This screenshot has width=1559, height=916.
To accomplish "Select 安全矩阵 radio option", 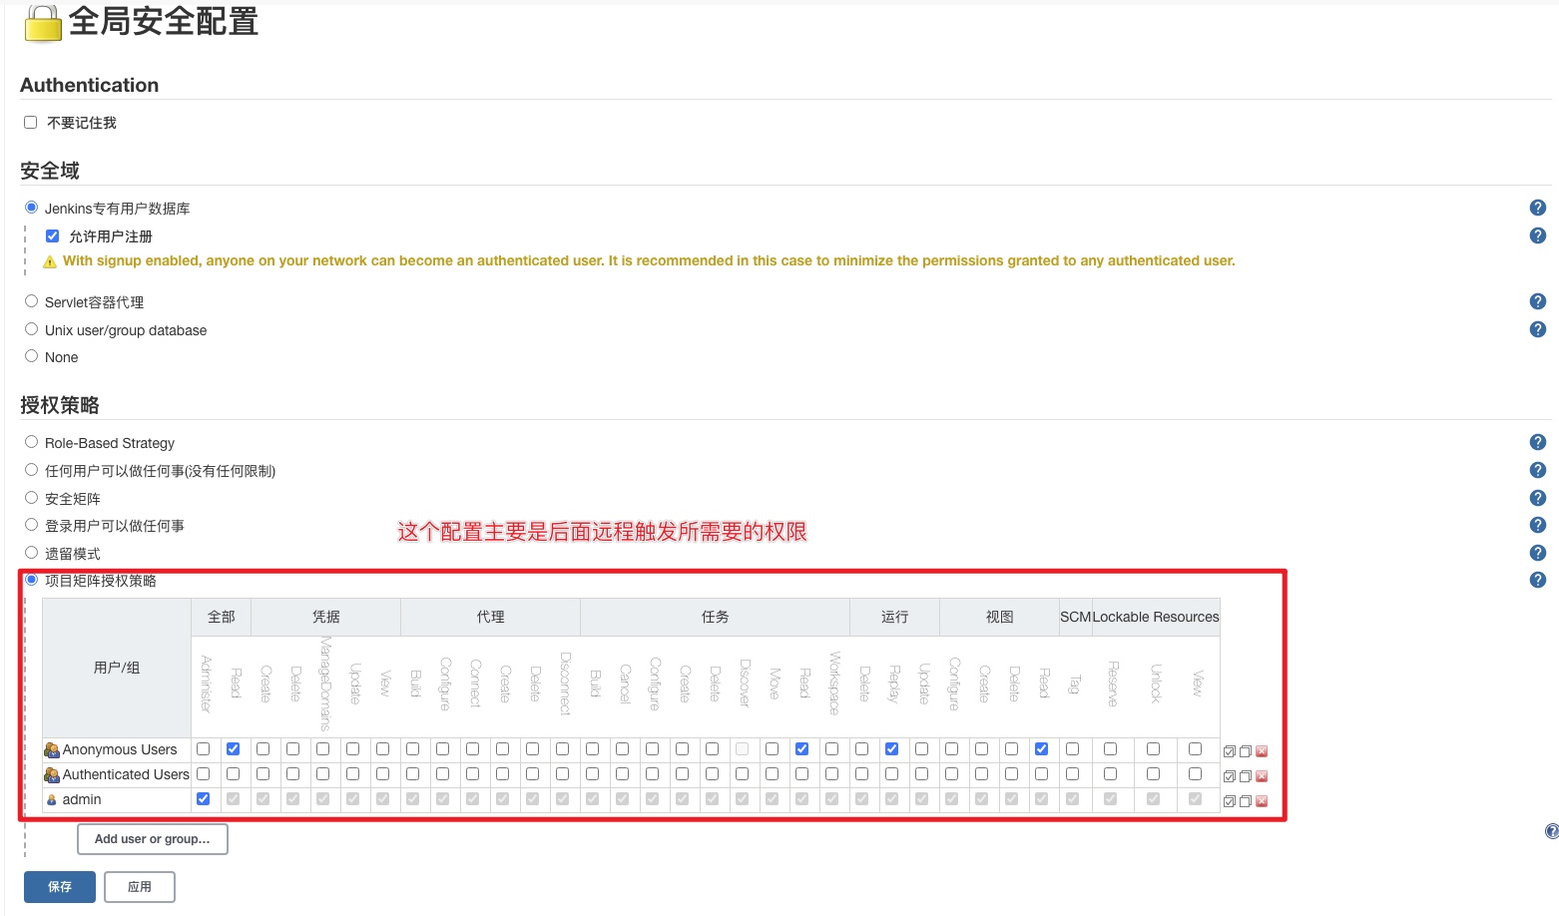I will coord(31,497).
